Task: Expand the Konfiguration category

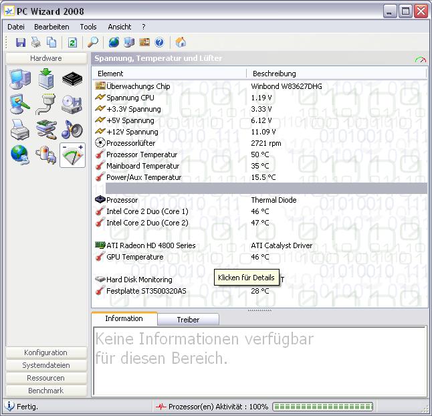Action: [46, 352]
